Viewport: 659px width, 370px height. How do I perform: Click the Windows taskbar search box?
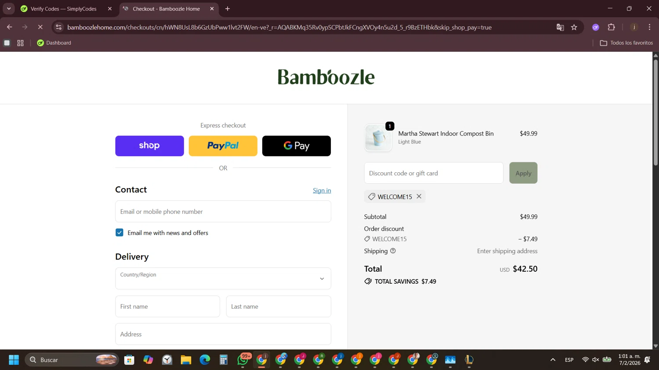coord(72,360)
